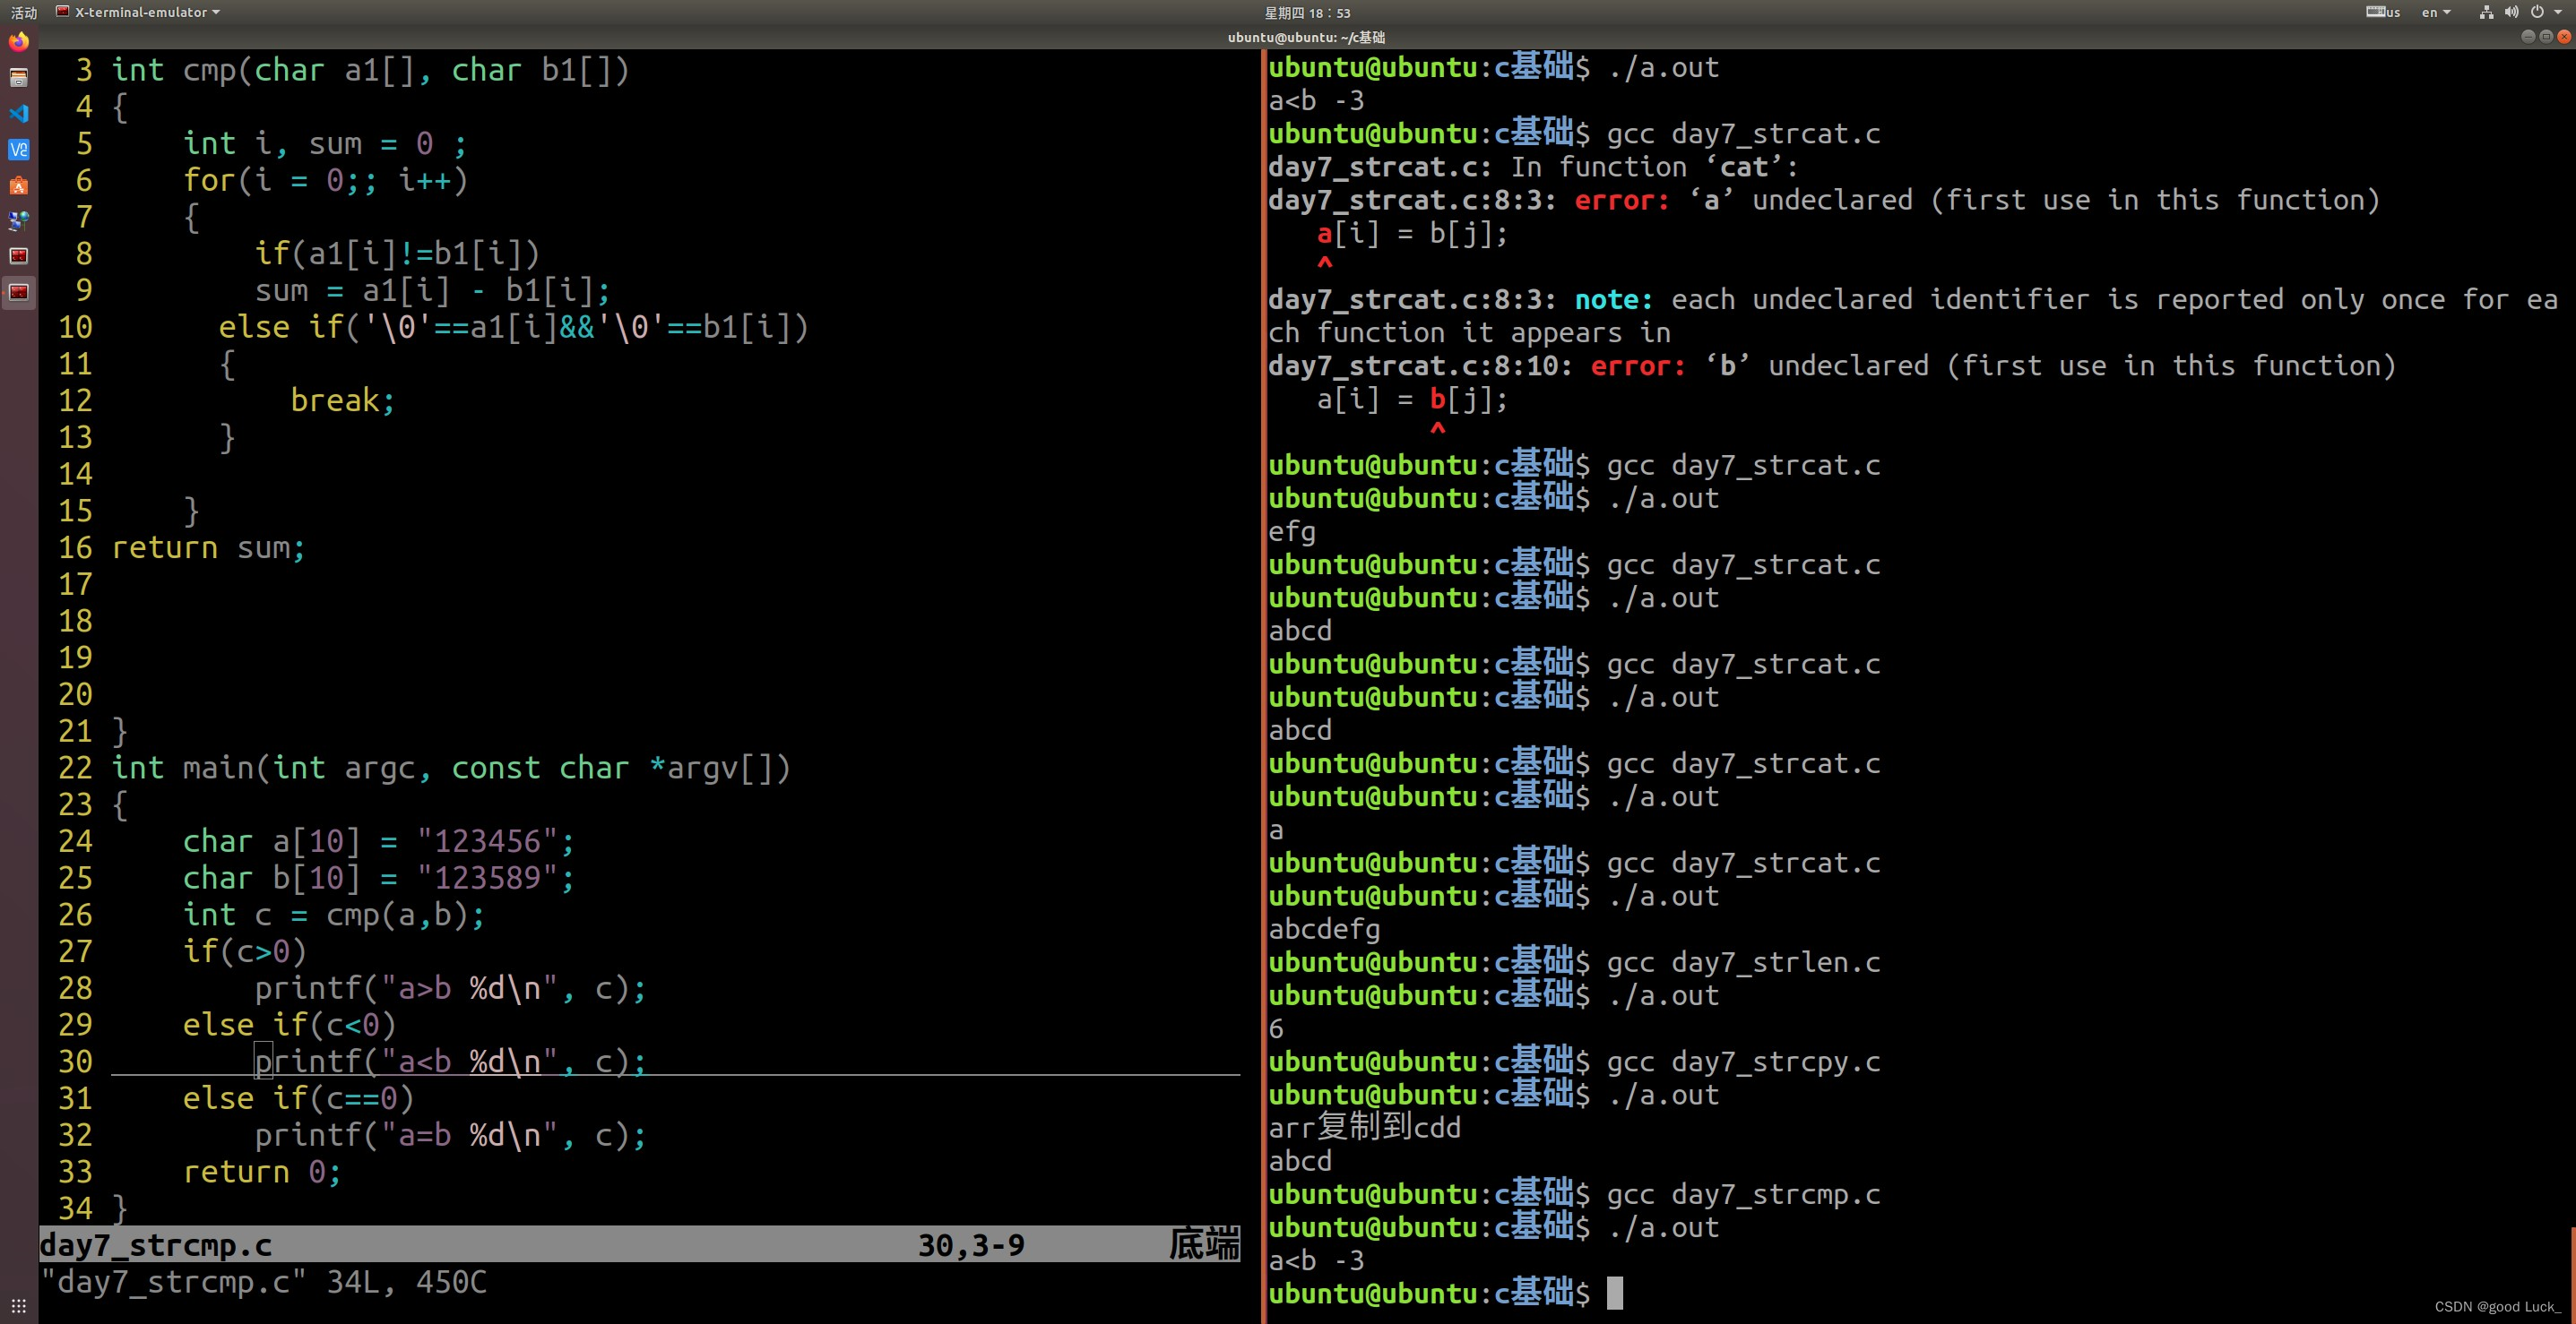Open Visual Studio Code from the dock

[17, 113]
